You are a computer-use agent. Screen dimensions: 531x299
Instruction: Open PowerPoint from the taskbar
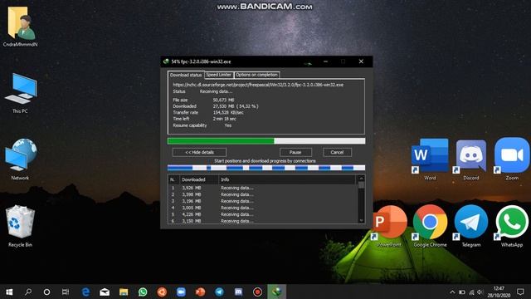pyautogui.click(x=200, y=292)
